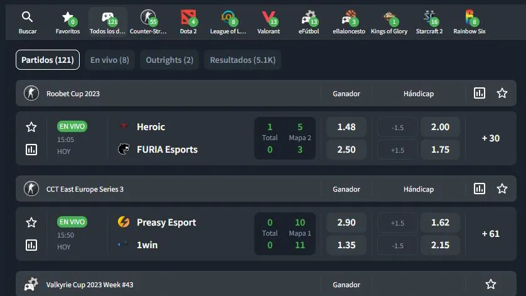Favorite the Heroic vs FURIA match
This screenshot has height=296, width=526.
31,127
